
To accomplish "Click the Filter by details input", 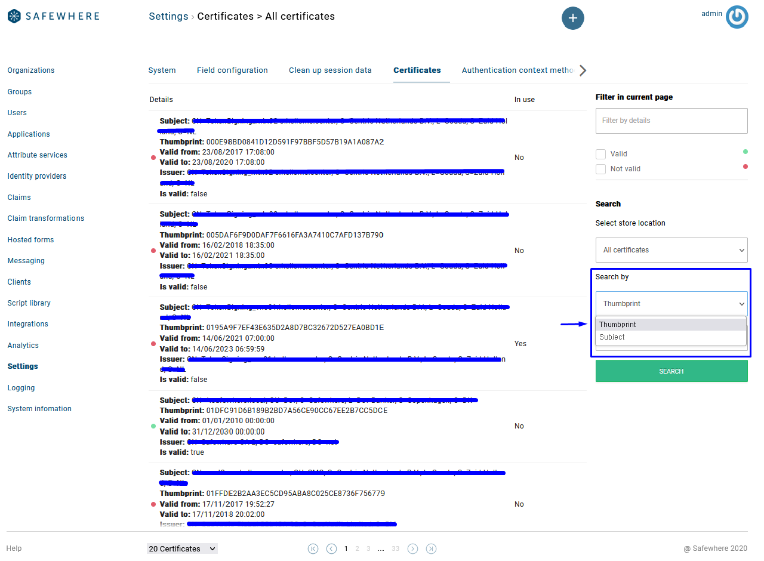I will (671, 121).
